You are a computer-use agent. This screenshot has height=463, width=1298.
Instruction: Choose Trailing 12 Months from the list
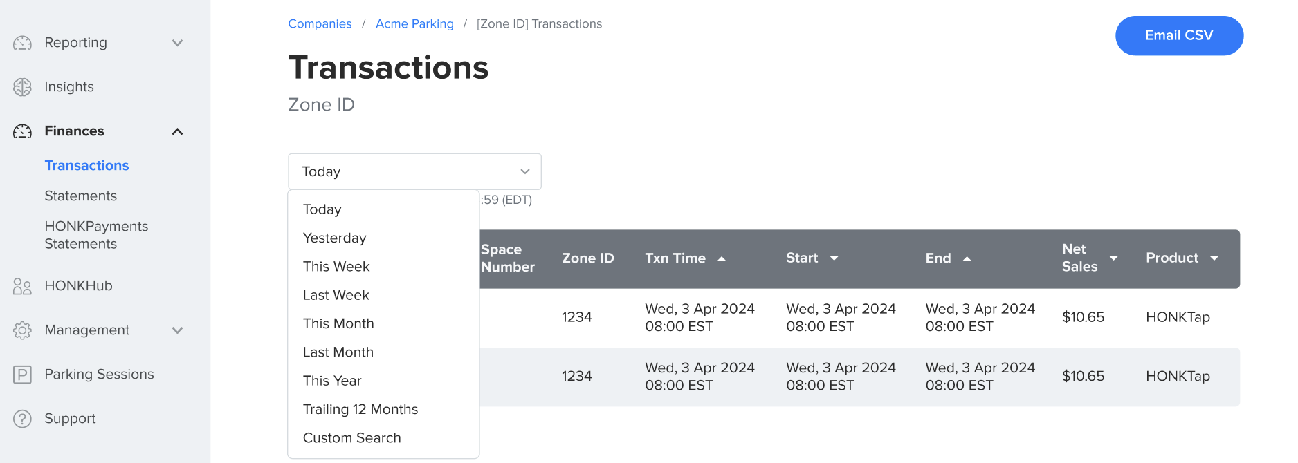360,409
